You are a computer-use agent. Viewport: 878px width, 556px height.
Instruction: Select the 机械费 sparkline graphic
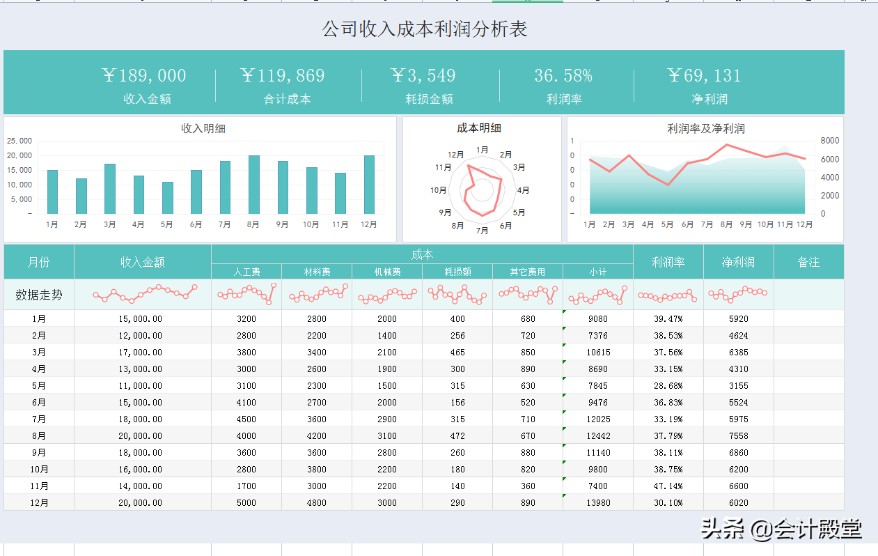(387, 293)
